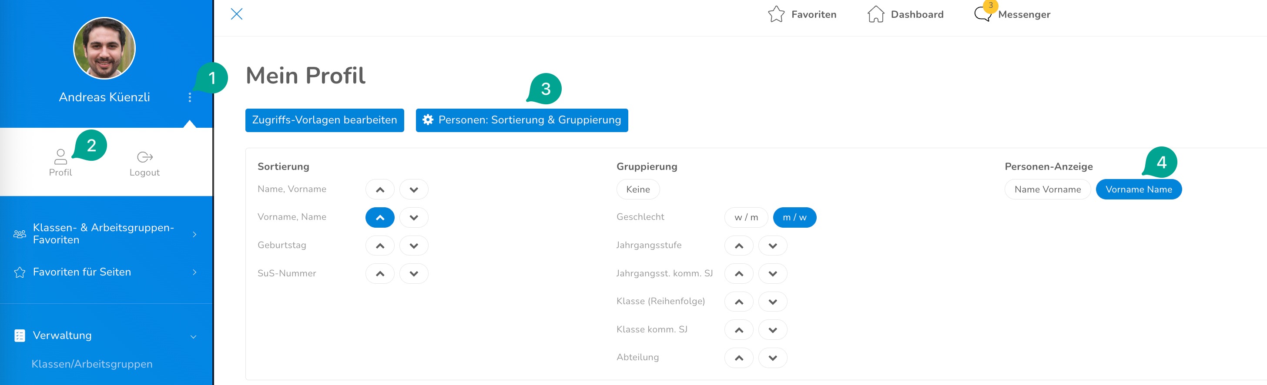Click Andreas Küenzli's profile photo
Image resolution: width=1267 pixels, height=385 pixels.
[104, 48]
